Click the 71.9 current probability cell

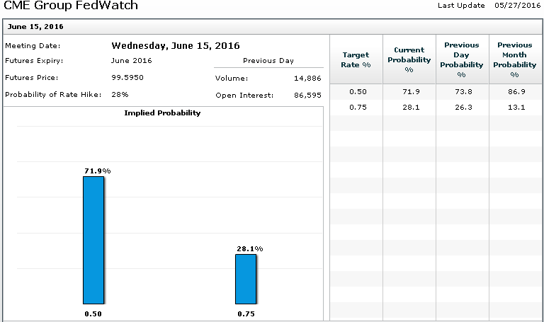(x=409, y=92)
